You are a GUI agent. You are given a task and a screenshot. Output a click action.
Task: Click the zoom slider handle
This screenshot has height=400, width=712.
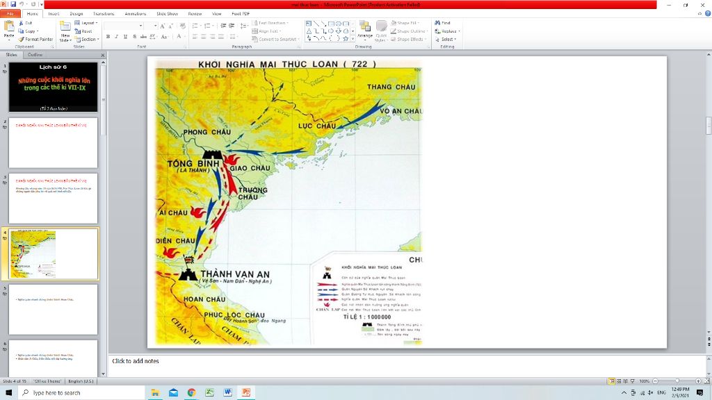pos(677,381)
